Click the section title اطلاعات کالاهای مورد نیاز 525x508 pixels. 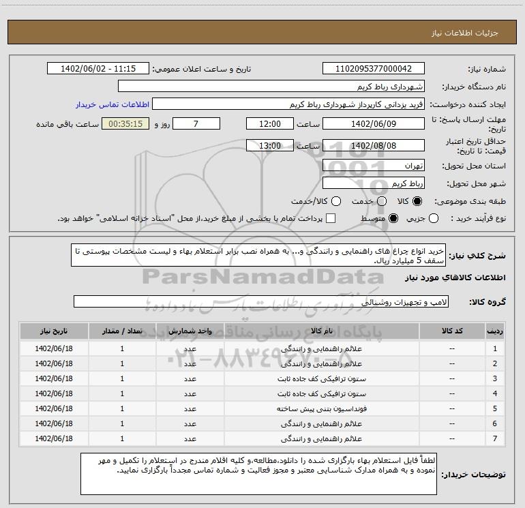click(455, 278)
